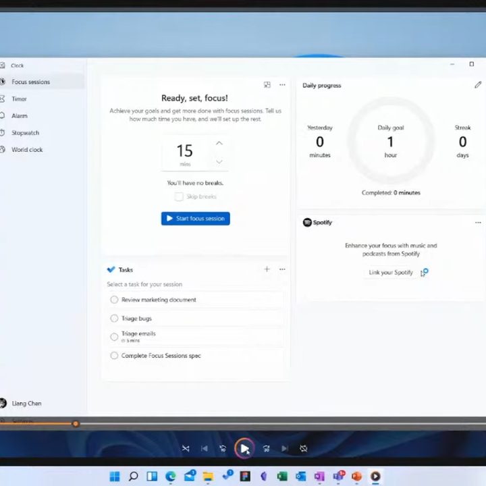Select the Triage emails task circle

(114, 337)
